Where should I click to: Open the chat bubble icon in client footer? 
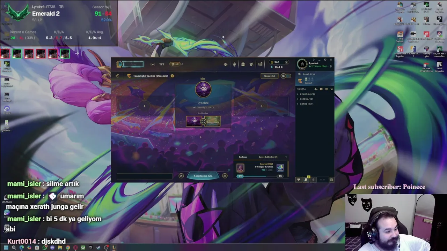pyautogui.click(x=299, y=180)
